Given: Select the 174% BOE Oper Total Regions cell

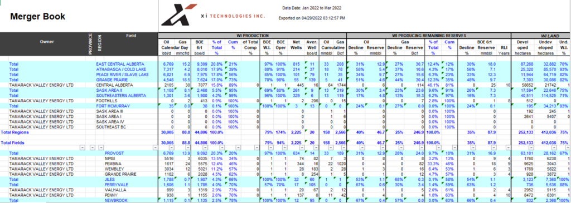Looking at the screenshot, I should pos(280,132).
